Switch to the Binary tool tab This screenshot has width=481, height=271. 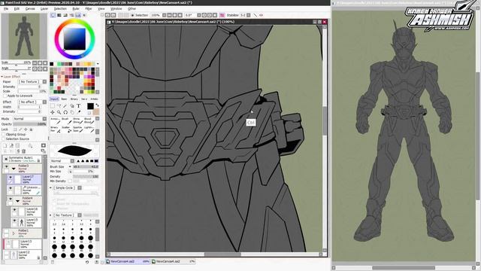coord(74,99)
